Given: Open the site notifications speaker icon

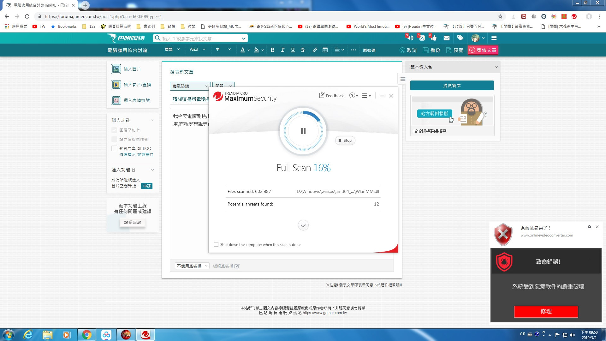Looking at the screenshot, I should (410, 38).
